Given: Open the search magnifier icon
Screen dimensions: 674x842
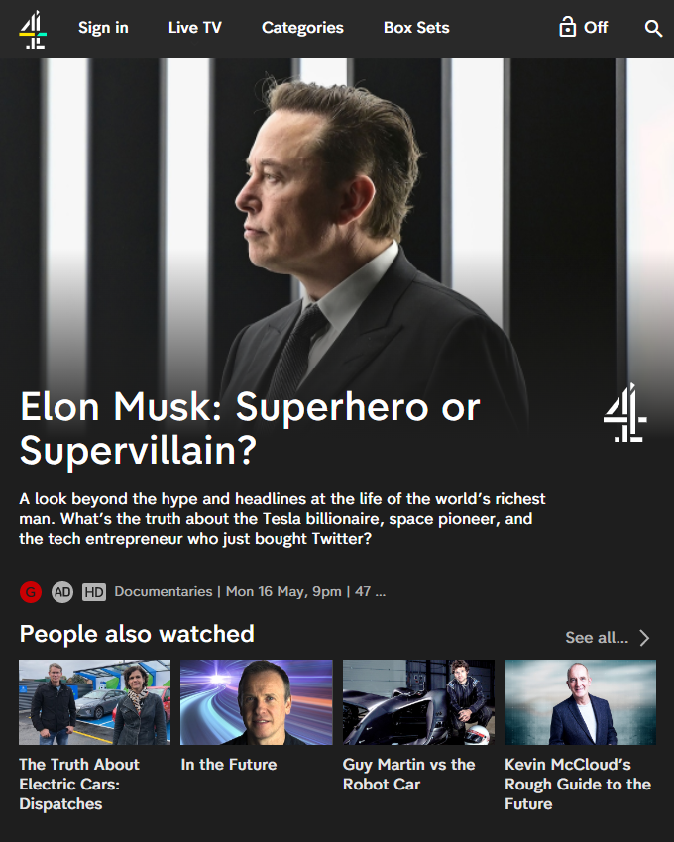Looking at the screenshot, I should [653, 28].
